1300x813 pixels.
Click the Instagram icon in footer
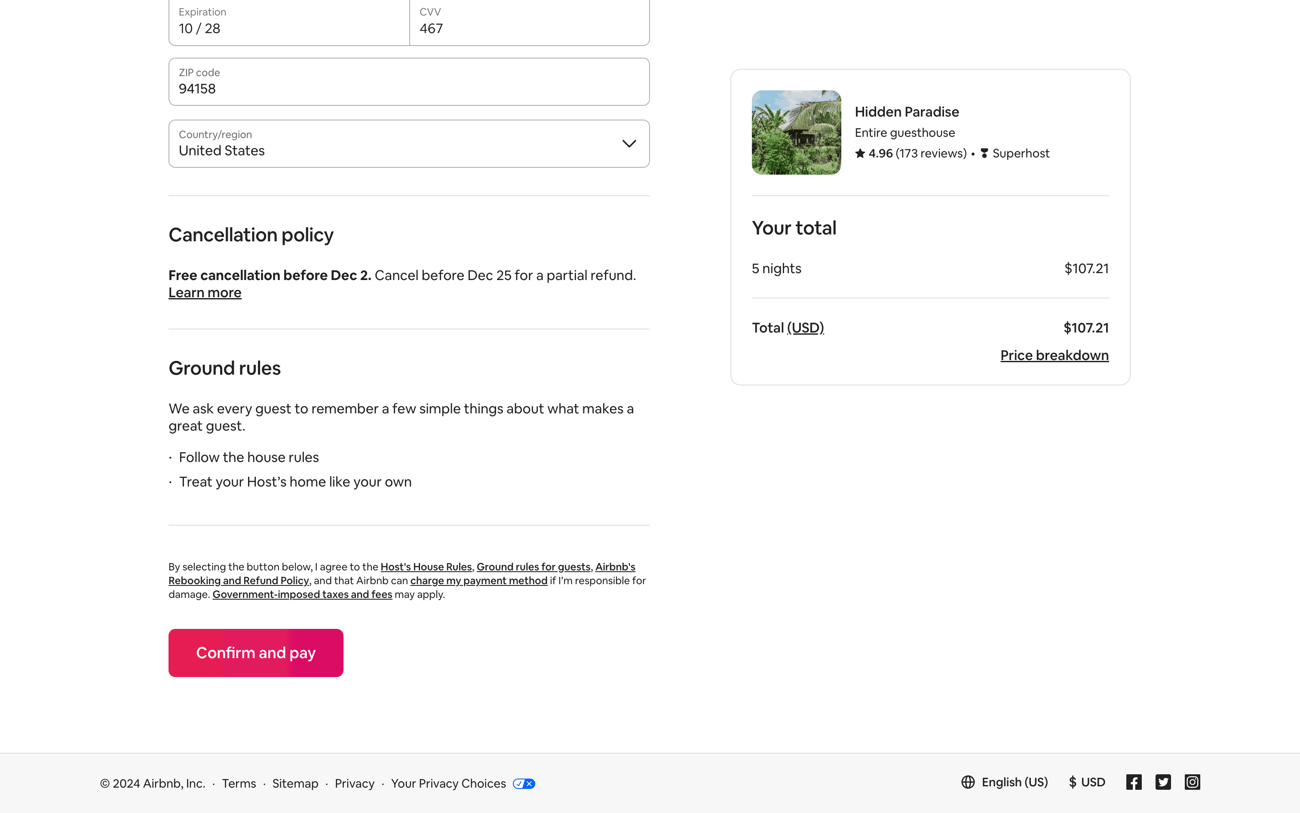click(1192, 782)
